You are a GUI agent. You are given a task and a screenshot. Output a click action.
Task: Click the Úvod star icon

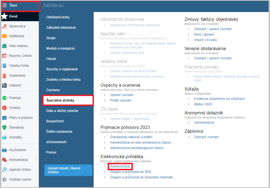point(4,16)
